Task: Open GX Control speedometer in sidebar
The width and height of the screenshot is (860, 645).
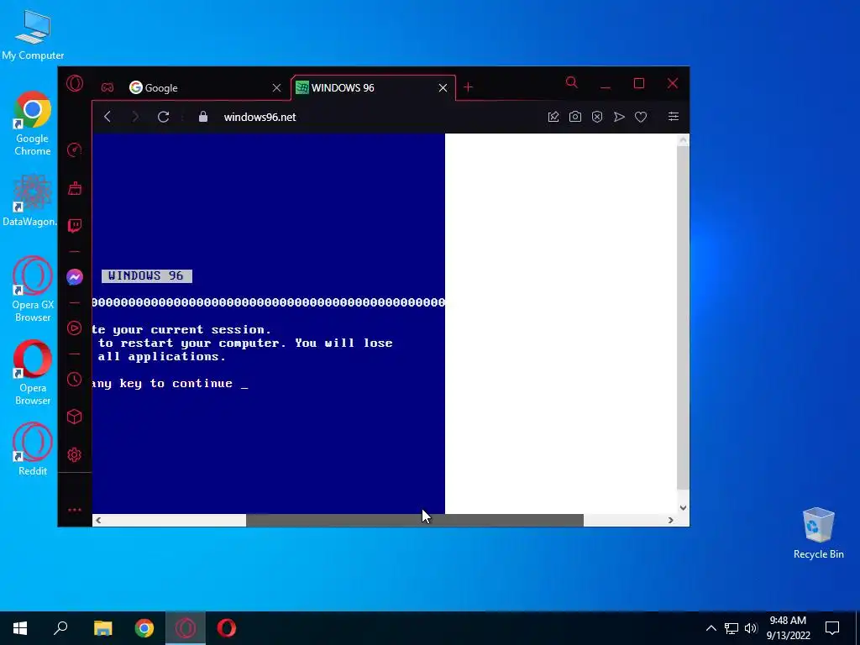Action: (x=75, y=150)
